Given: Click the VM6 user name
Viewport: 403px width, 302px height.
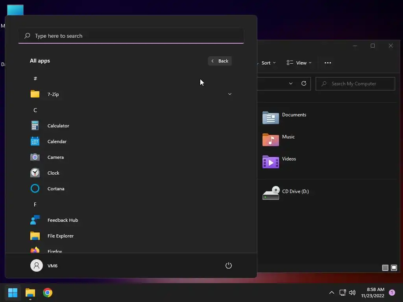Looking at the screenshot, I should (52, 266).
